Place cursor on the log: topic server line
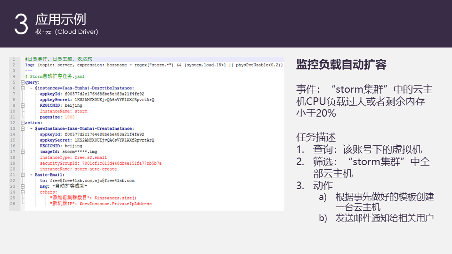Image resolution: width=452 pixels, height=254 pixels. tap(153, 65)
